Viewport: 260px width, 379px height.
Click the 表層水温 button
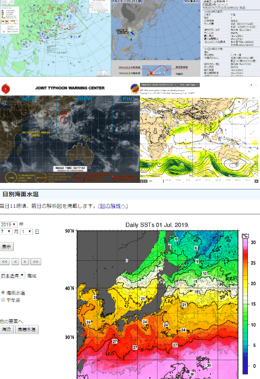(27, 329)
